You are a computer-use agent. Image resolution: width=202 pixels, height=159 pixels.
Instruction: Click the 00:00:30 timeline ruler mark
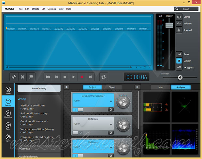[83, 29]
